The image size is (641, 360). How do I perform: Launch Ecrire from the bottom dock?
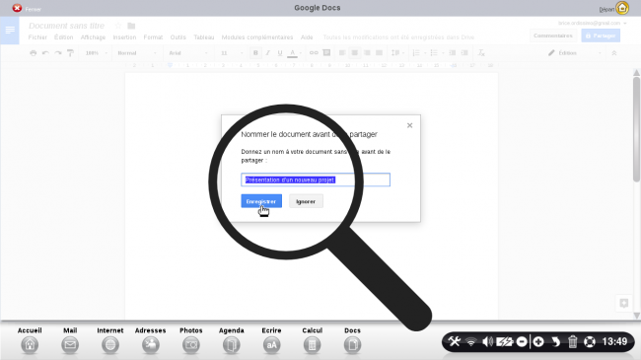271,345
